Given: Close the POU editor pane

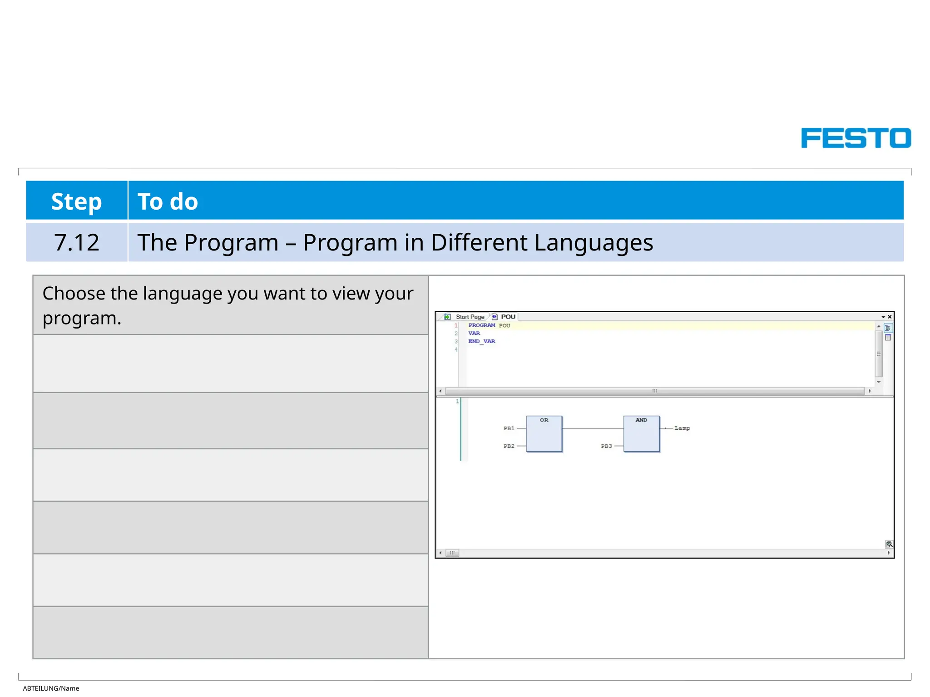Looking at the screenshot, I should pos(890,317).
